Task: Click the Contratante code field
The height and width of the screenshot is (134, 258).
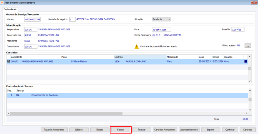Action: [31, 46]
